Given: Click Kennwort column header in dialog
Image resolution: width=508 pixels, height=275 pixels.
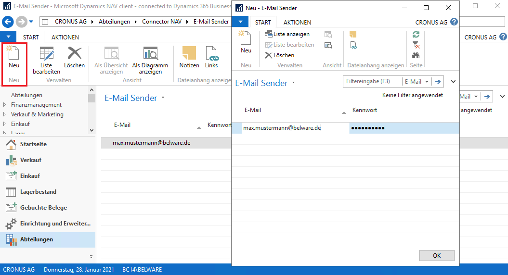Looking at the screenshot, I should point(365,110).
